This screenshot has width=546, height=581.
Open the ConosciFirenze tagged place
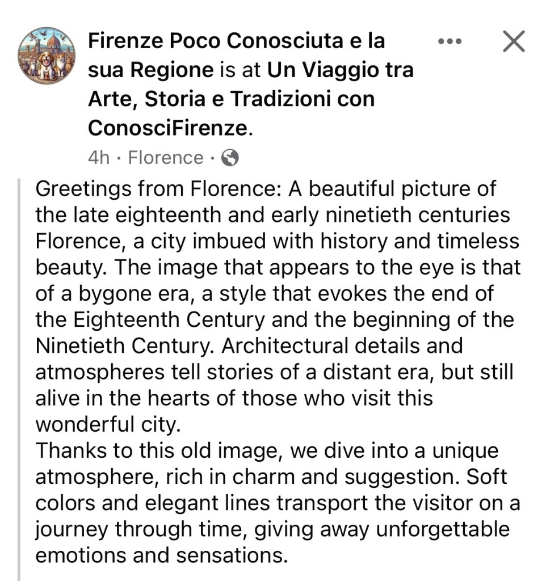coord(167,128)
